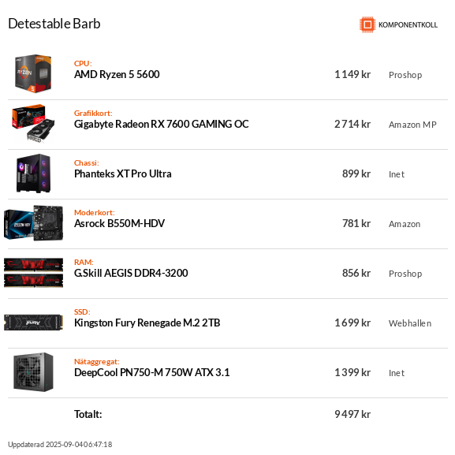Click the G.Skill AEGIS DDR4-3200 name

[131, 273]
